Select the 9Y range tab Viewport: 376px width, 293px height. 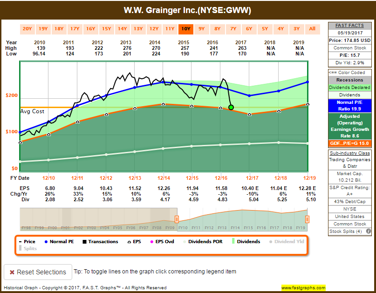point(201,29)
